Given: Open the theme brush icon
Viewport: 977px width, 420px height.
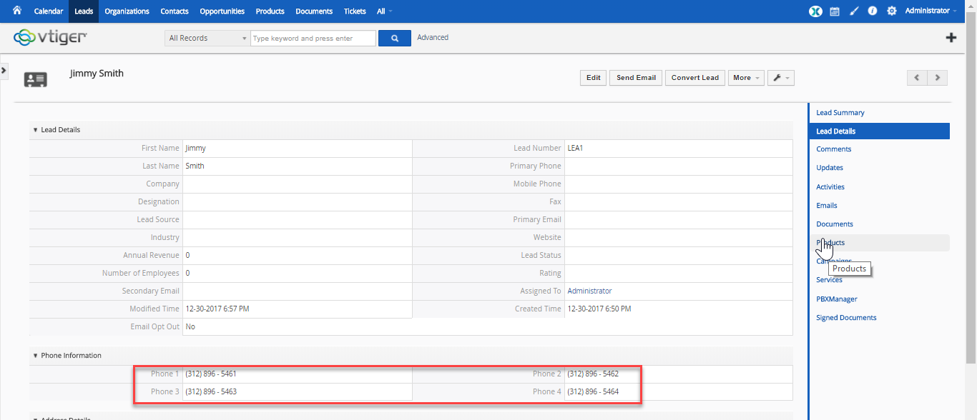Looking at the screenshot, I should (x=853, y=11).
